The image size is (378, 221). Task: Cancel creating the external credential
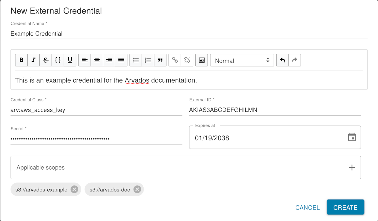(307, 207)
